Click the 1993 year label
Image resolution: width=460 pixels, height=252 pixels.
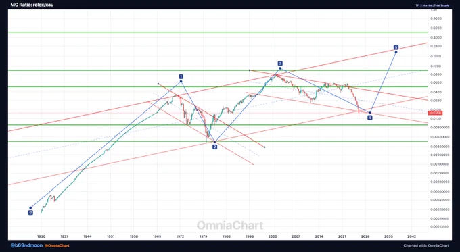click(x=250, y=236)
